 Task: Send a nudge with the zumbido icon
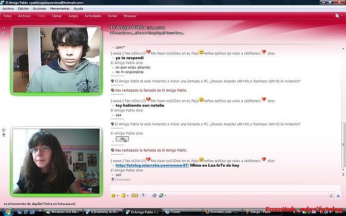(x=135, y=195)
